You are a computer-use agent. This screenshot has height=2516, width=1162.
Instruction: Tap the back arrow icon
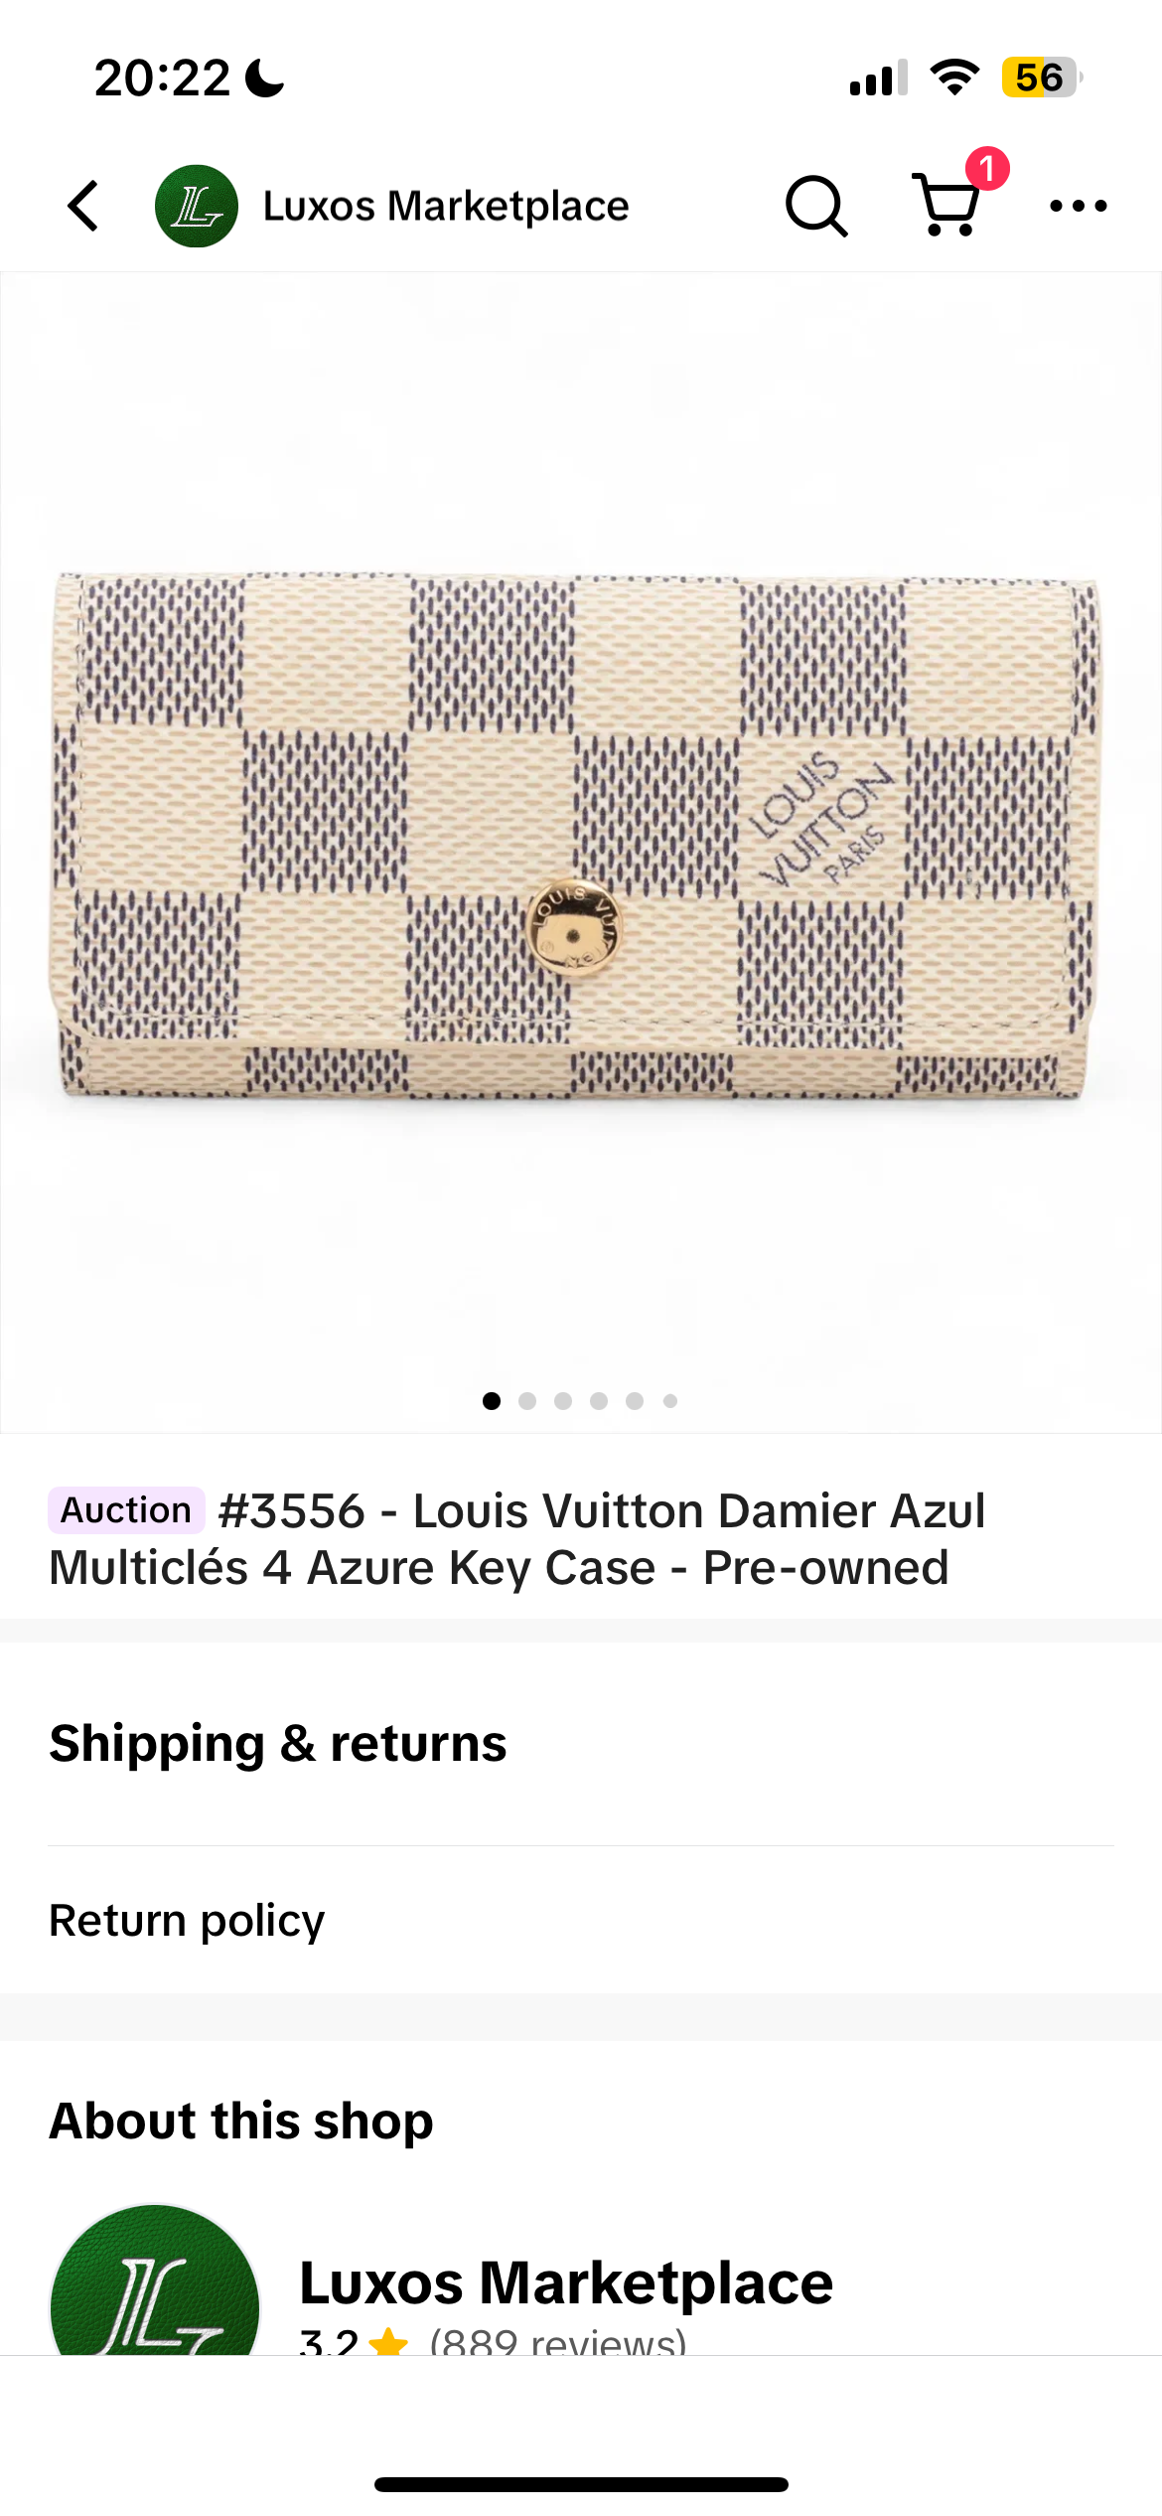[x=83, y=206]
